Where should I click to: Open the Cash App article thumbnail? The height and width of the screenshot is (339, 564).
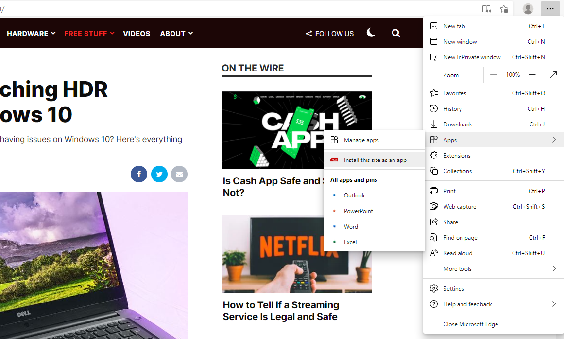point(273,130)
